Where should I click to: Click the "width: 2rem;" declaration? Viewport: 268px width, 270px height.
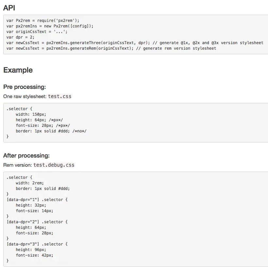[30, 183]
